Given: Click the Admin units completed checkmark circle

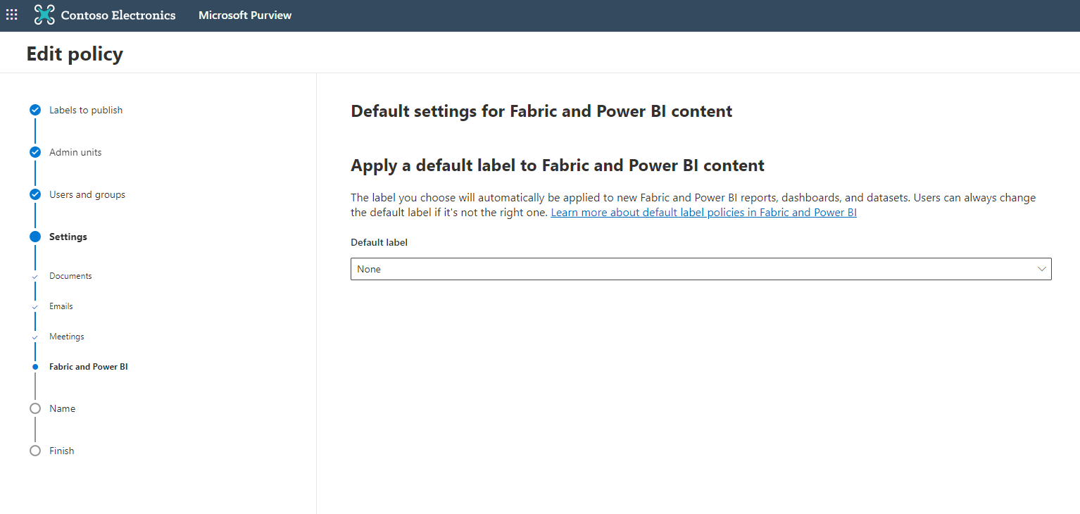Looking at the screenshot, I should click(x=35, y=152).
